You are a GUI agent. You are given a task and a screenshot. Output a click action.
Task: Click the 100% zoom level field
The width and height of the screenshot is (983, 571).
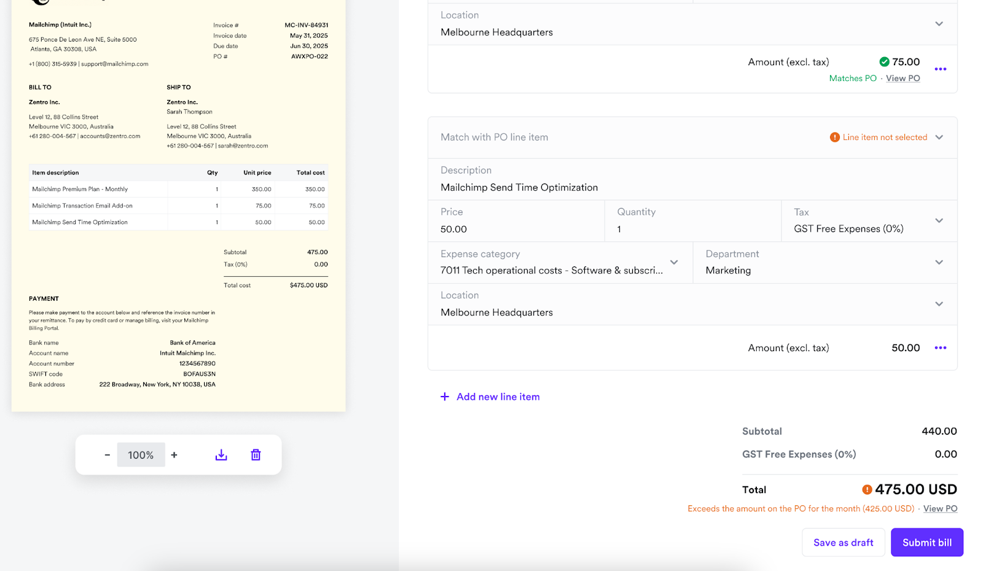click(x=141, y=455)
